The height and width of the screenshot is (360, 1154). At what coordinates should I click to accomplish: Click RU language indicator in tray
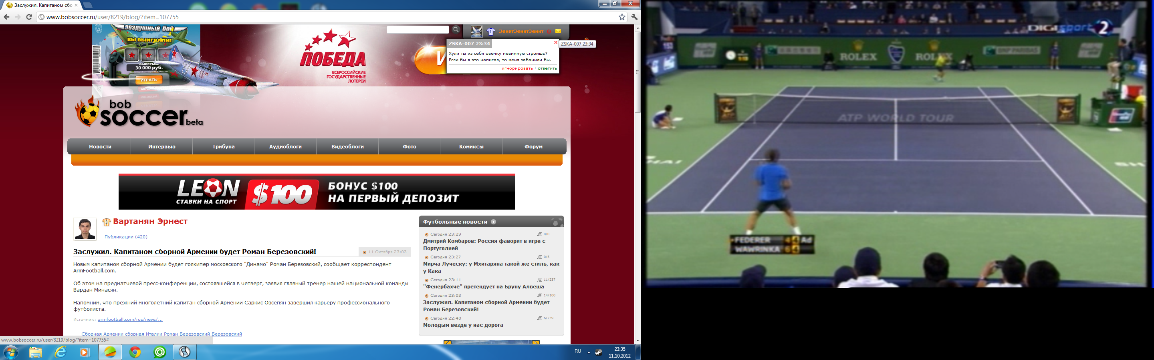[578, 352]
